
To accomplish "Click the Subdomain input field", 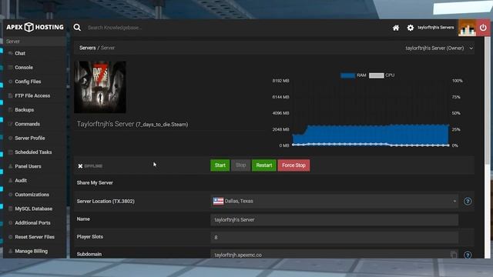I will [x=334, y=255].
